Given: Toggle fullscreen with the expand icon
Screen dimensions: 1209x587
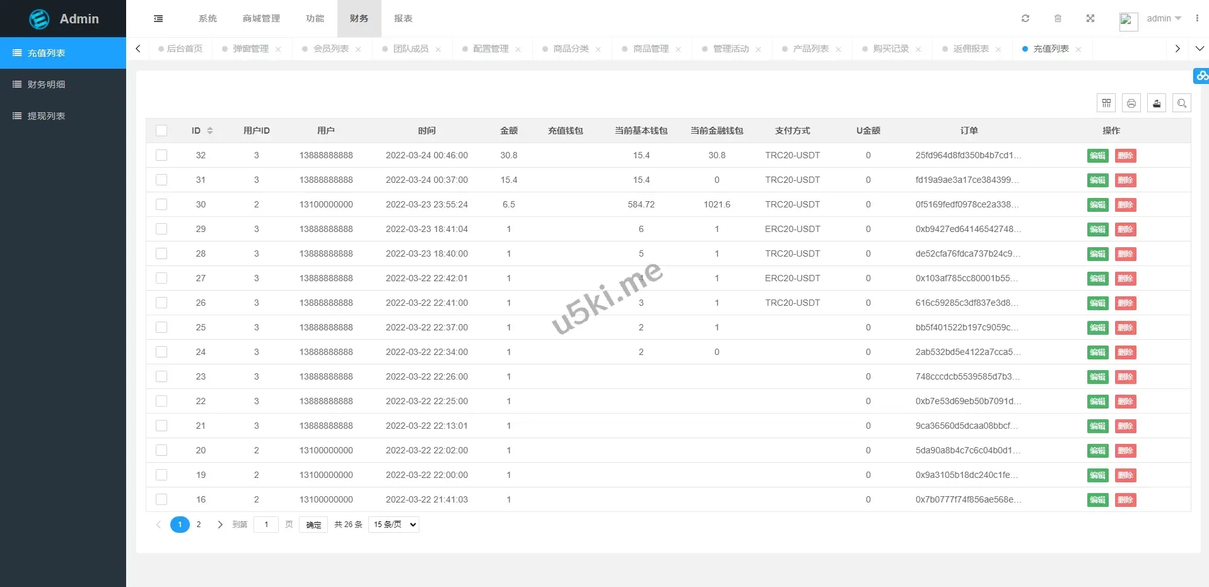Looking at the screenshot, I should click(1090, 18).
